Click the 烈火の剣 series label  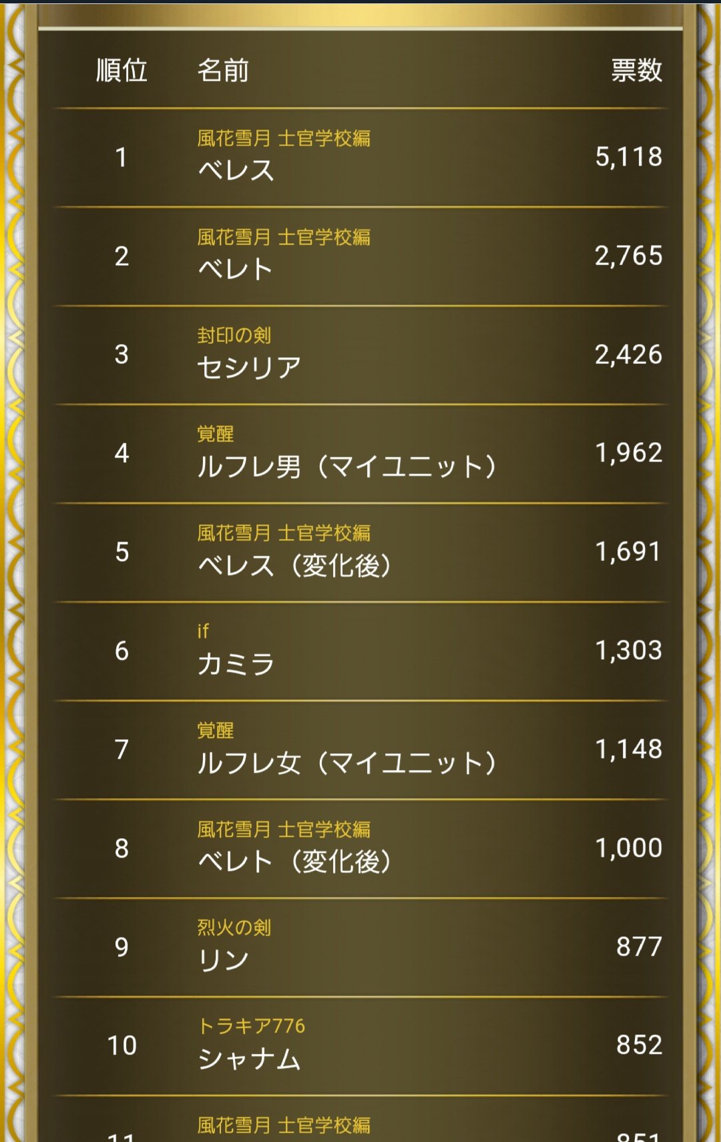point(234,928)
